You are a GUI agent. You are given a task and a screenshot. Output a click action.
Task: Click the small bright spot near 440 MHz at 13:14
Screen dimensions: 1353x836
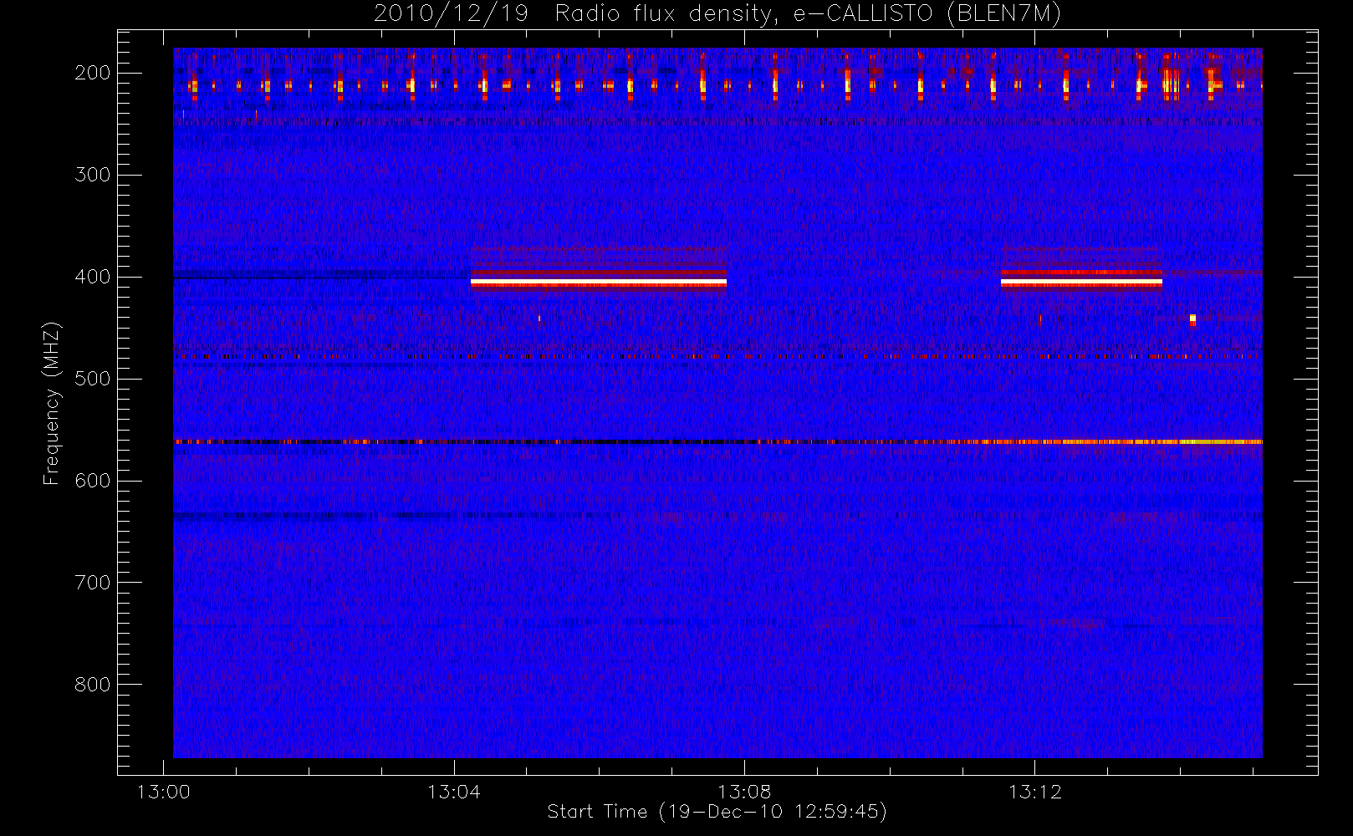1192,319
